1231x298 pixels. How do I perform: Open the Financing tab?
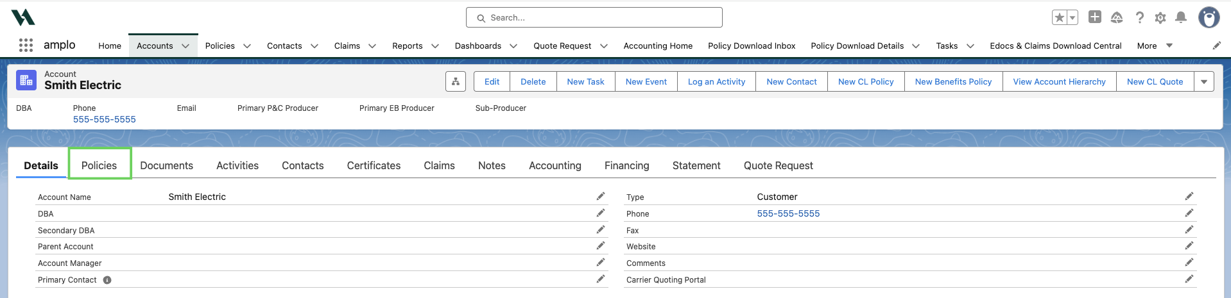click(627, 165)
